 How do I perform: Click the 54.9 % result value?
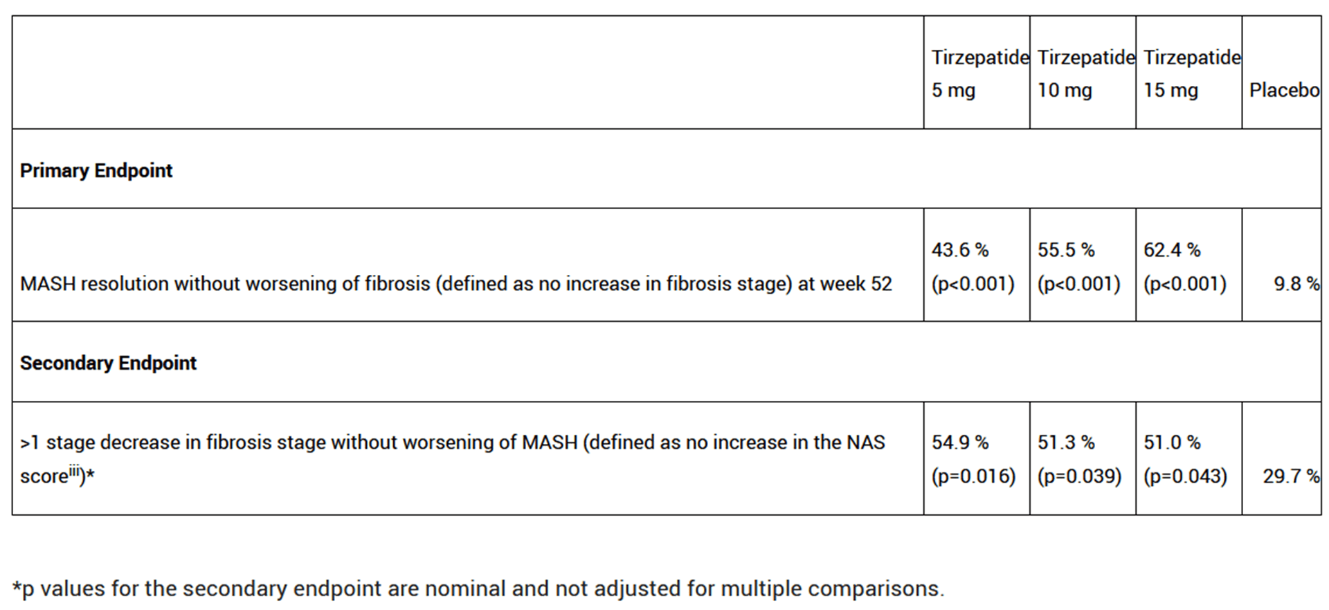point(959,442)
